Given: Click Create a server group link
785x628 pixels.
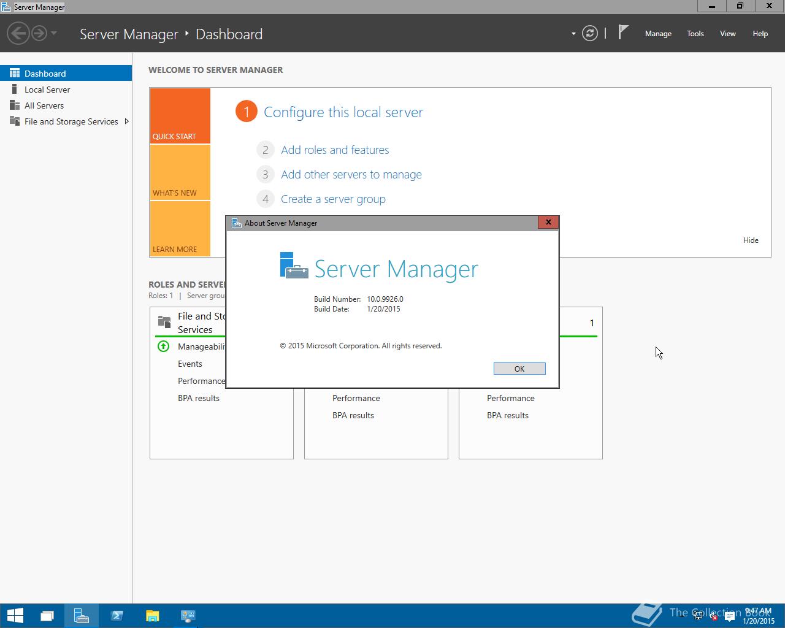Looking at the screenshot, I should click(333, 199).
